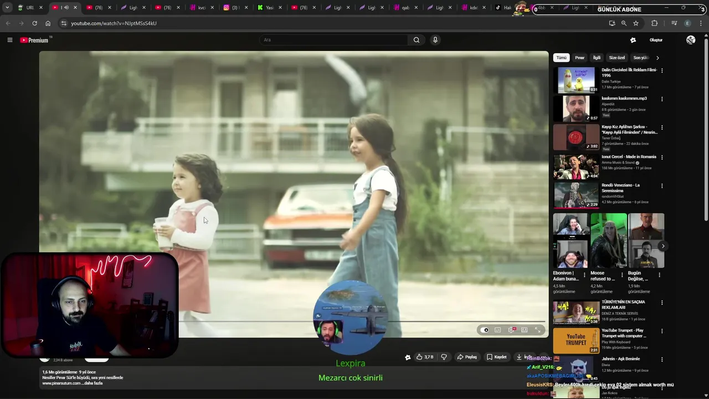View site information icon in address bar
This screenshot has width=709, height=399.
coord(64,23)
